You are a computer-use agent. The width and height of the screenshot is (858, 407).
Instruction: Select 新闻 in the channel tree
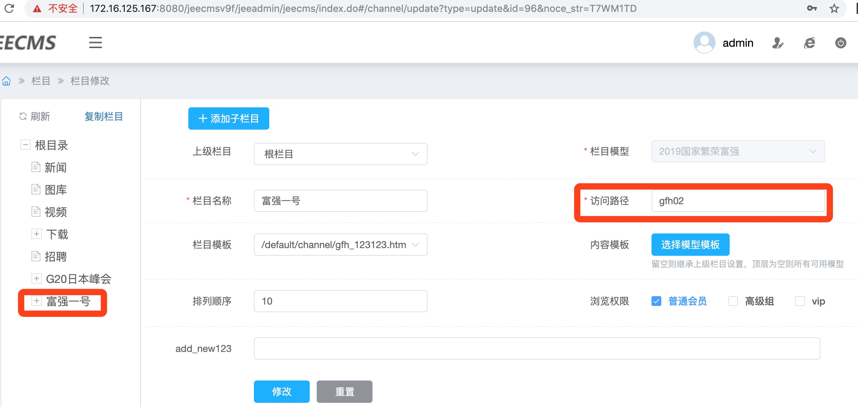tap(55, 168)
